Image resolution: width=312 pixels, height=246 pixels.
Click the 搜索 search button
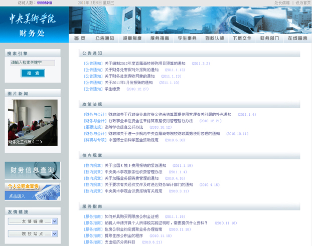point(33,73)
